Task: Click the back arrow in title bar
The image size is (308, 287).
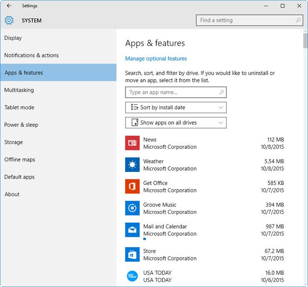Action: click(9, 6)
